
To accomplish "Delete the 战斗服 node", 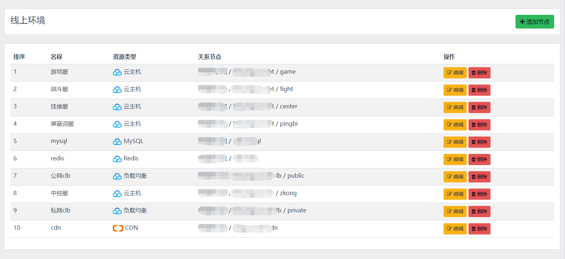I will (x=479, y=90).
